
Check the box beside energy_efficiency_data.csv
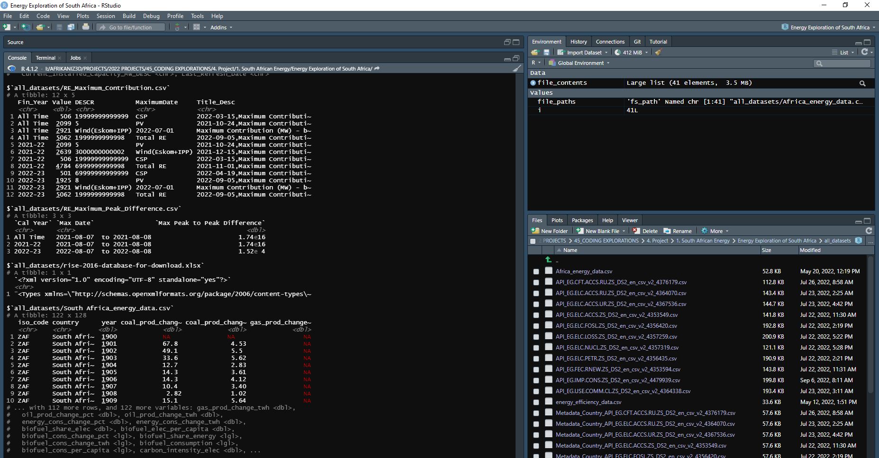(x=536, y=403)
